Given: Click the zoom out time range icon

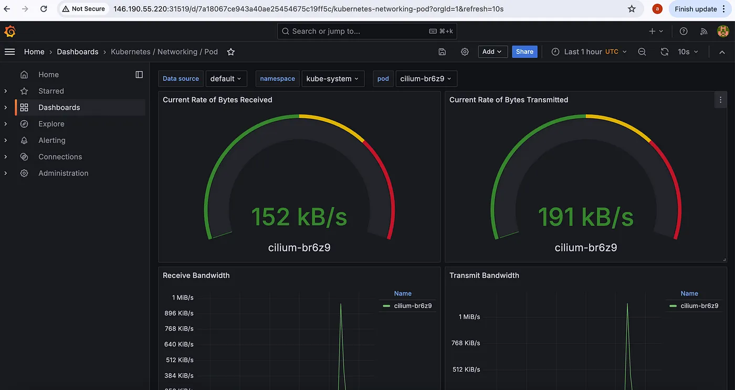Looking at the screenshot, I should (x=642, y=51).
